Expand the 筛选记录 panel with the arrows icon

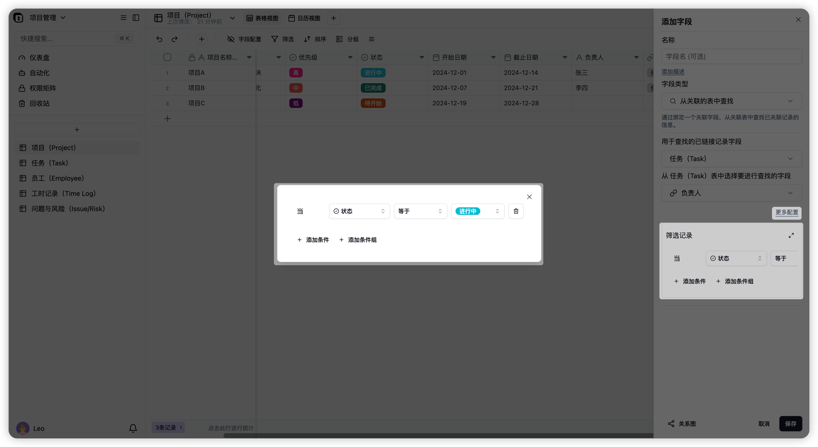click(791, 236)
